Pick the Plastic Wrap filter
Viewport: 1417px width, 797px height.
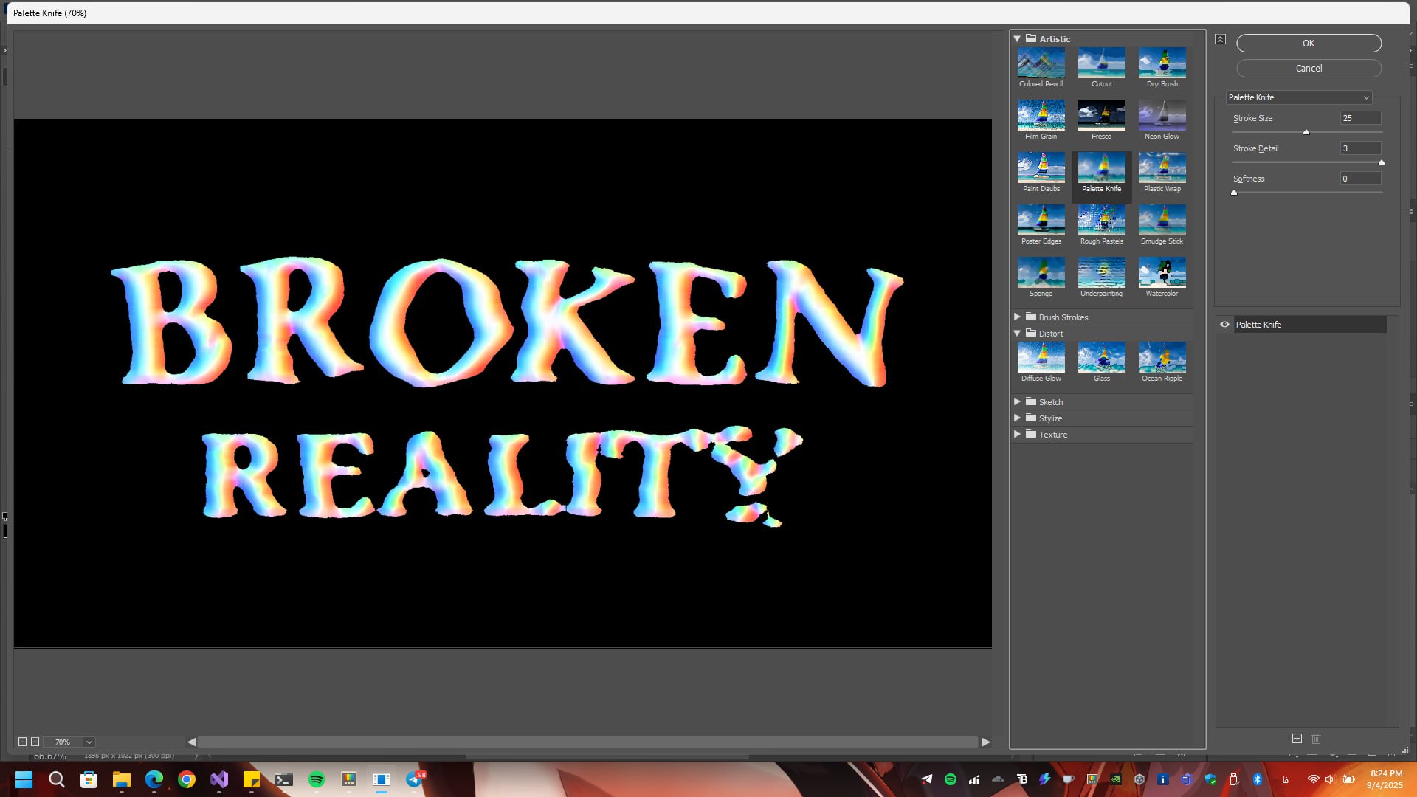(1162, 168)
